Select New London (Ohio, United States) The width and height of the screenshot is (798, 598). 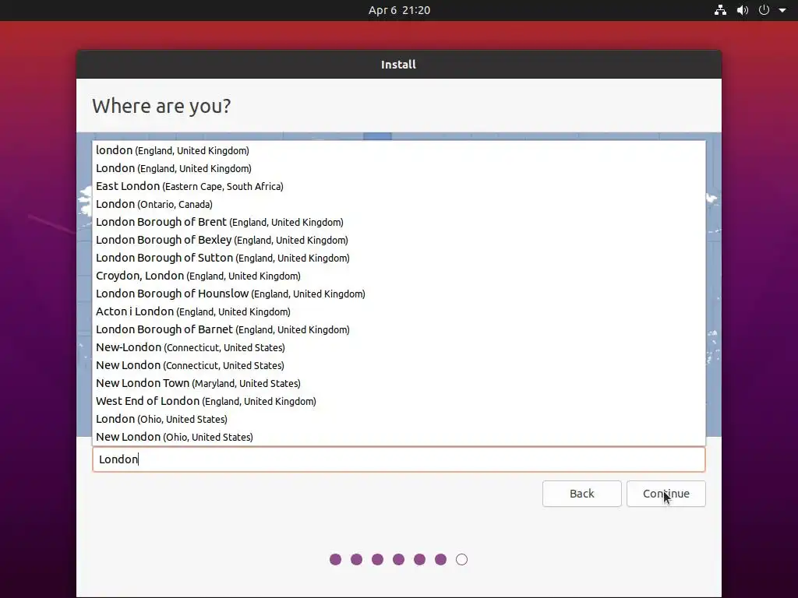click(399, 437)
